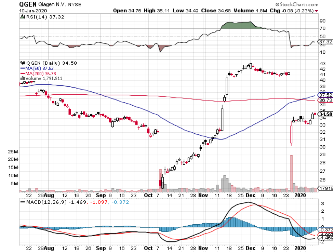Click the MA(200) 36.73 legend label
The width and height of the screenshot is (333, 252).
41,74
